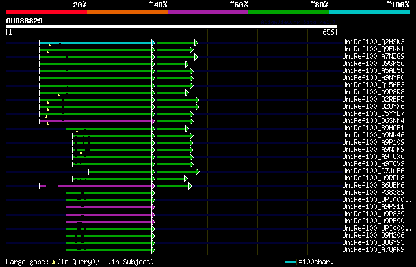
Task: Select the UniRef100_A7QAN9 label
Action: 373,250
